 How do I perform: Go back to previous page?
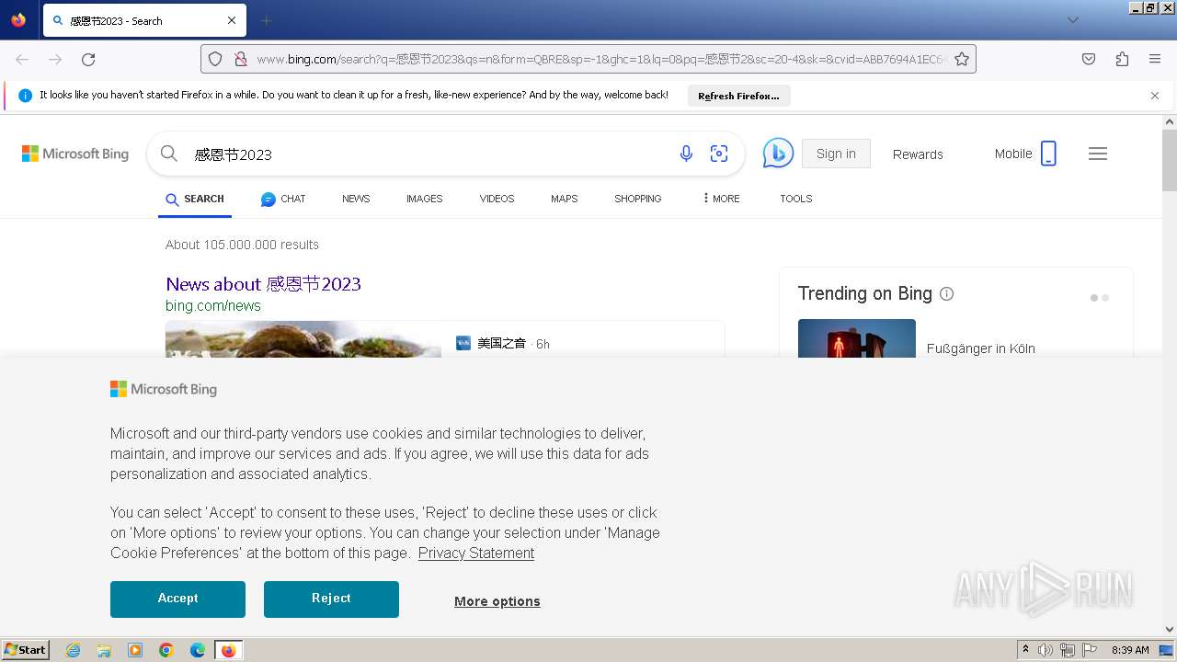click(22, 59)
